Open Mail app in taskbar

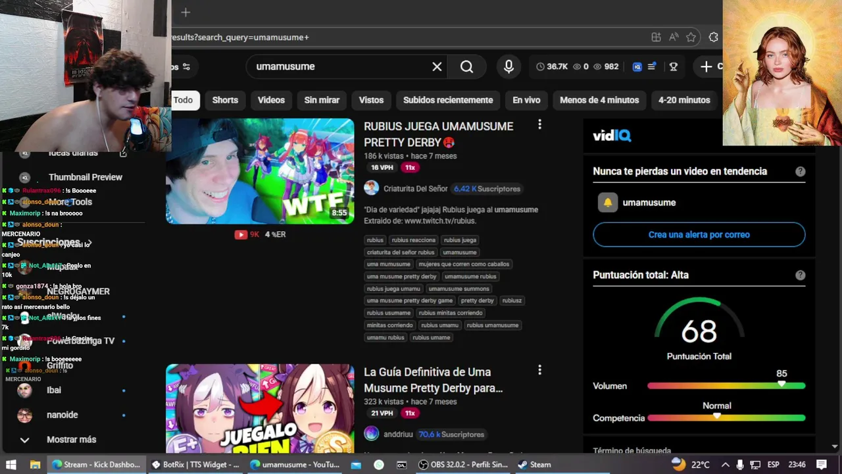pyautogui.click(x=356, y=465)
